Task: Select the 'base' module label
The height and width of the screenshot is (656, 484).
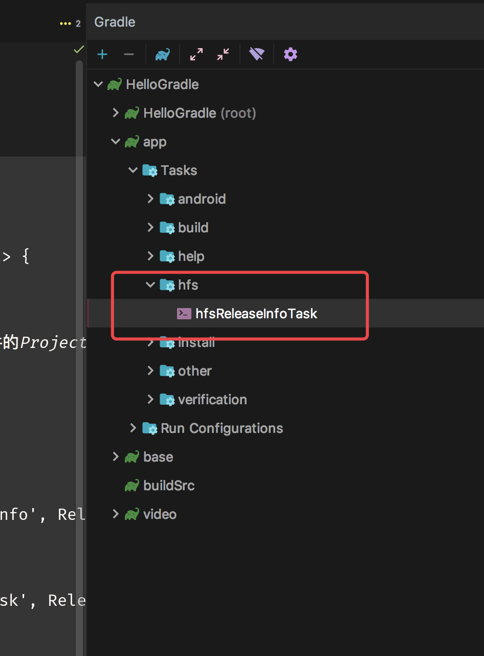Action: point(158,457)
